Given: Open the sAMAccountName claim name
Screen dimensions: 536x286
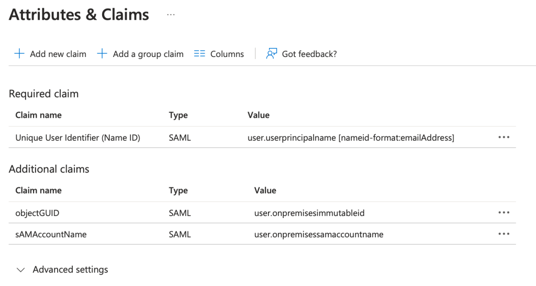Looking at the screenshot, I should [51, 234].
